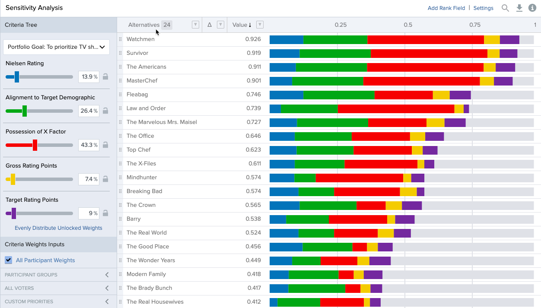Image resolution: width=541 pixels, height=308 pixels.
Task: Select The X-Files alternative
Action: click(x=141, y=164)
